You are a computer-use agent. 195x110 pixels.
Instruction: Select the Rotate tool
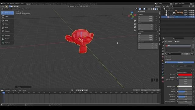coord(7,24)
